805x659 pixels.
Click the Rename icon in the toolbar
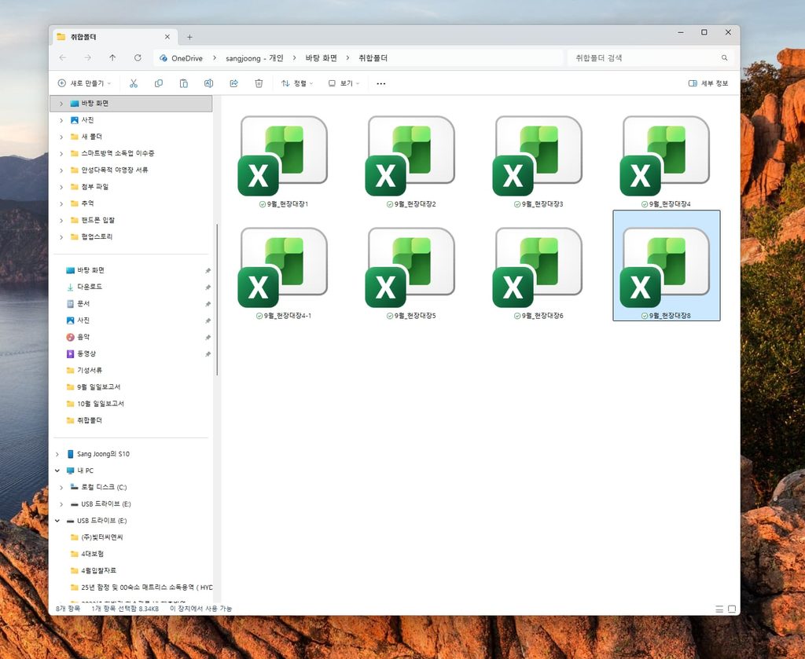(208, 83)
